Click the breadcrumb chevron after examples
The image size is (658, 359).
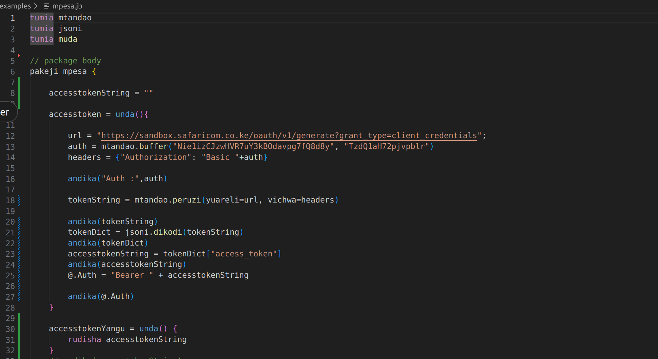click(36, 6)
